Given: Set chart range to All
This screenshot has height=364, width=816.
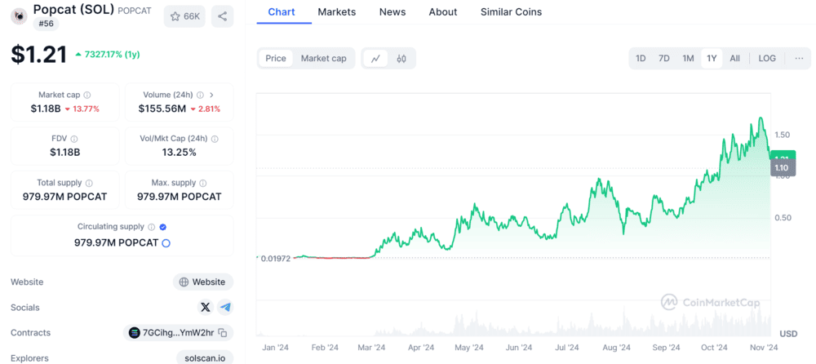Looking at the screenshot, I should point(734,58).
